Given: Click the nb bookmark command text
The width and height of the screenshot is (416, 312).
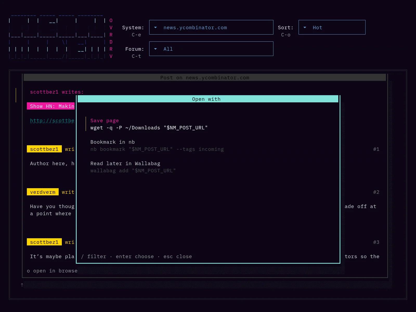Looking at the screenshot, I should pos(157,149).
